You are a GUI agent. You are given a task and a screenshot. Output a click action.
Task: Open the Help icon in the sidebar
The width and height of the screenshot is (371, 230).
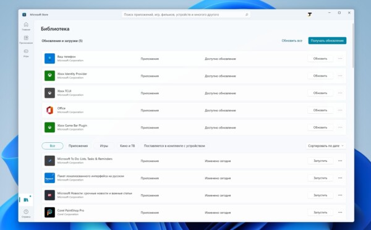click(26, 213)
